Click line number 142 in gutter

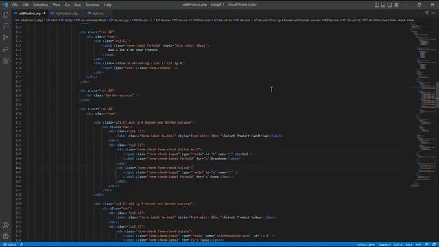tap(19, 167)
